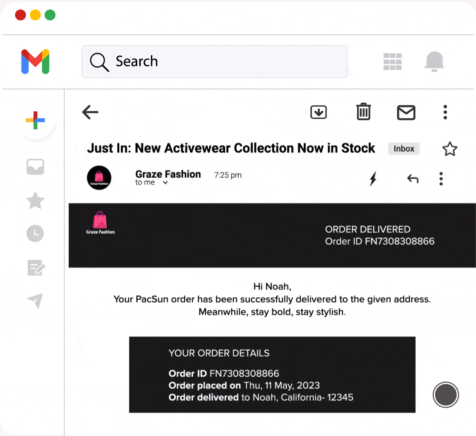Click the Search input field

[x=215, y=61]
